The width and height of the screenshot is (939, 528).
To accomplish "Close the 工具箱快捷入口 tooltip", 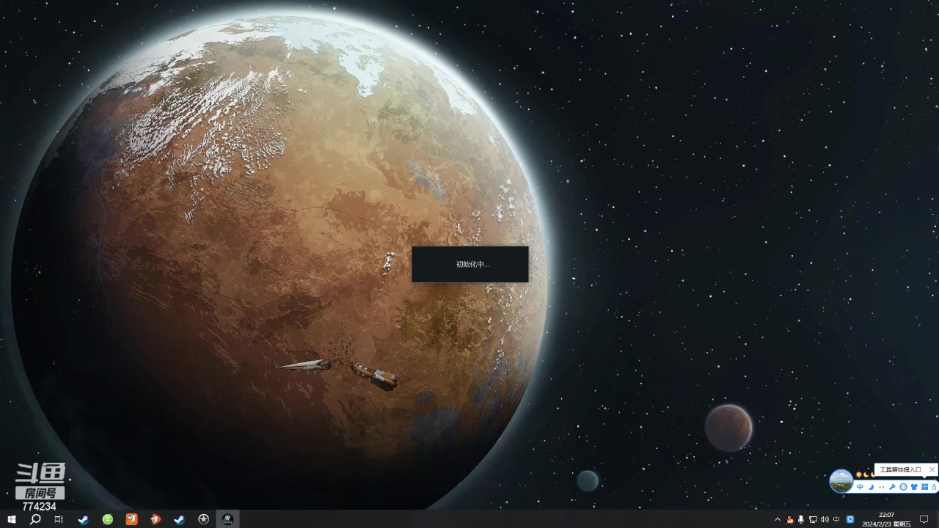I will (932, 469).
